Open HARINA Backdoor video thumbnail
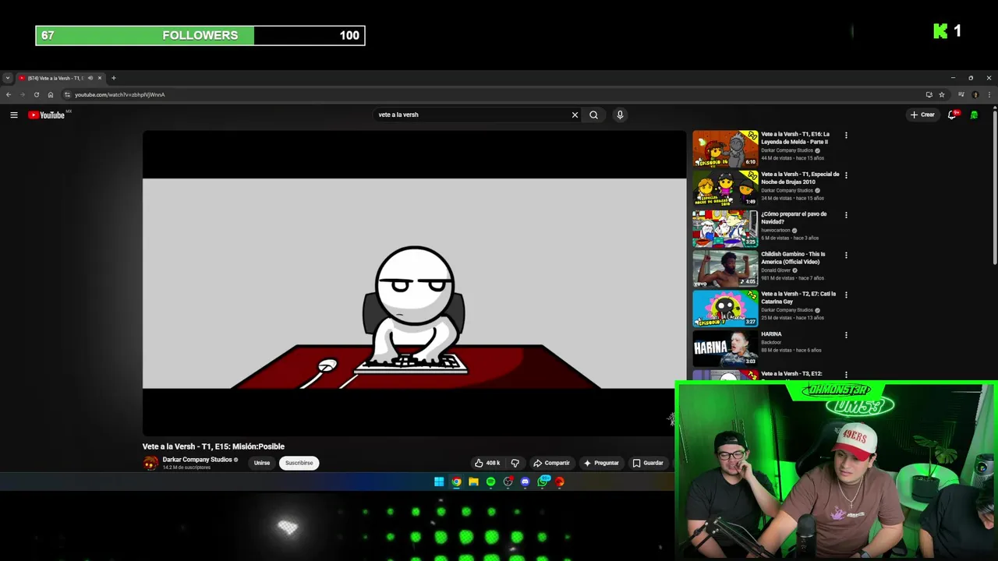998x561 pixels. pos(725,348)
